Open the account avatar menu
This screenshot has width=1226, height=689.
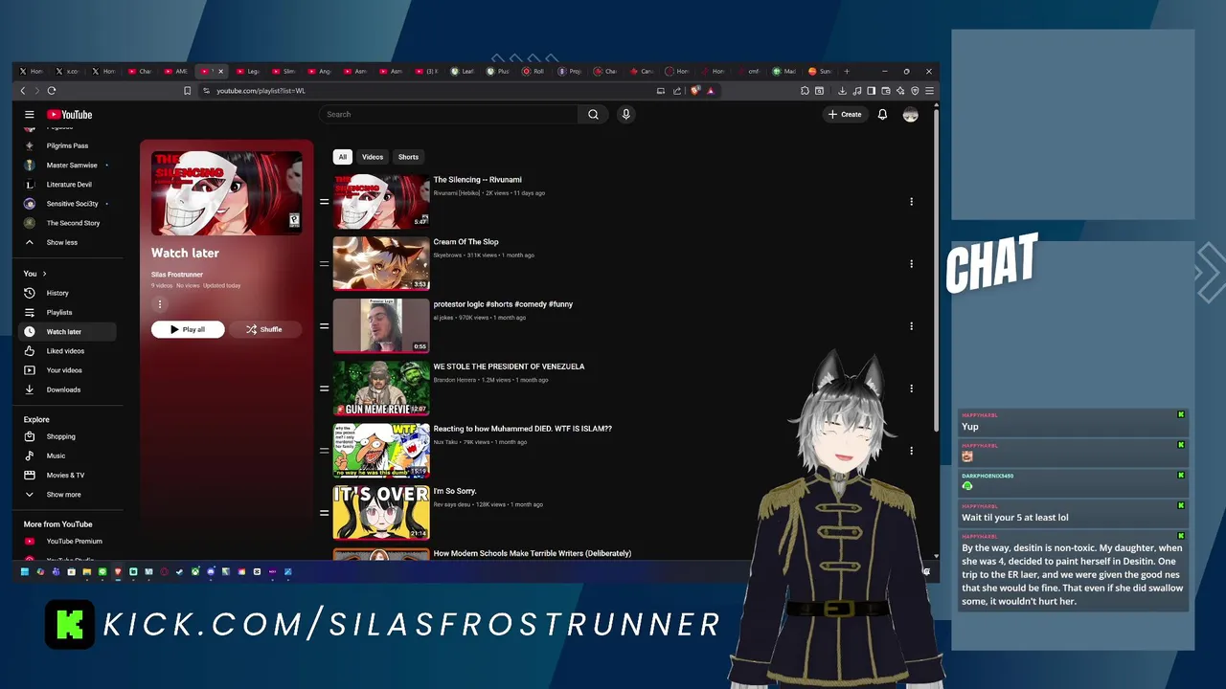[x=910, y=114]
